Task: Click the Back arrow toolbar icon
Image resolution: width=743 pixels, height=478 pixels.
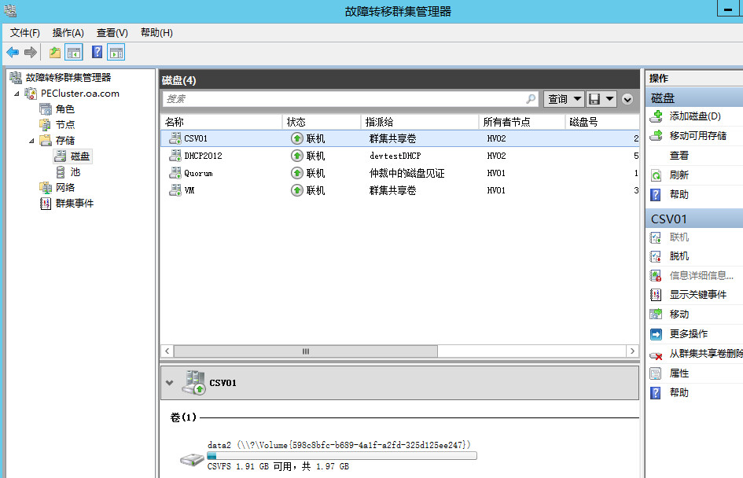Action: coord(13,52)
